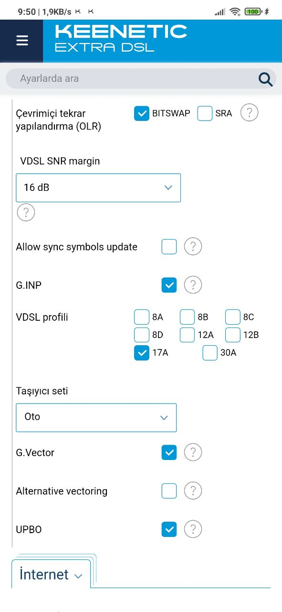Tick the 8B profile checkbox
The image size is (282, 612).
coord(187,317)
